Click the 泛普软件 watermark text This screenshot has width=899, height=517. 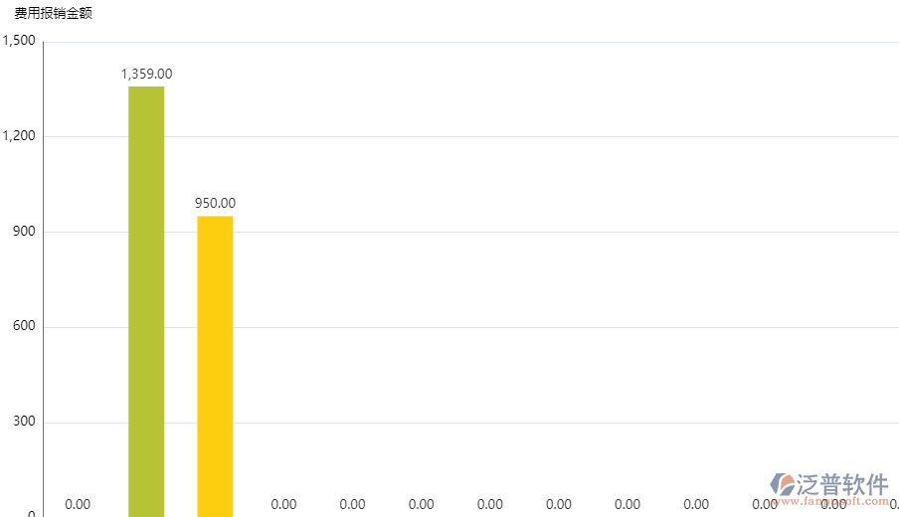pos(842,484)
